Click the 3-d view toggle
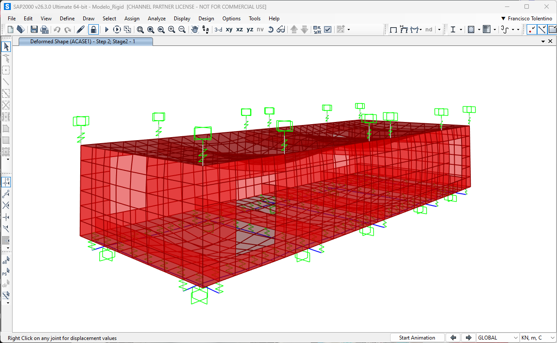The image size is (557, 343). 218,29
